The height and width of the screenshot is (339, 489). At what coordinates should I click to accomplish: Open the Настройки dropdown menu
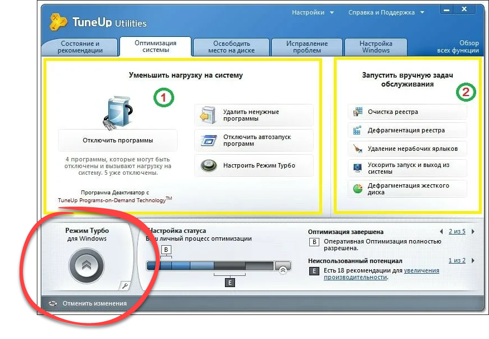pyautogui.click(x=313, y=12)
